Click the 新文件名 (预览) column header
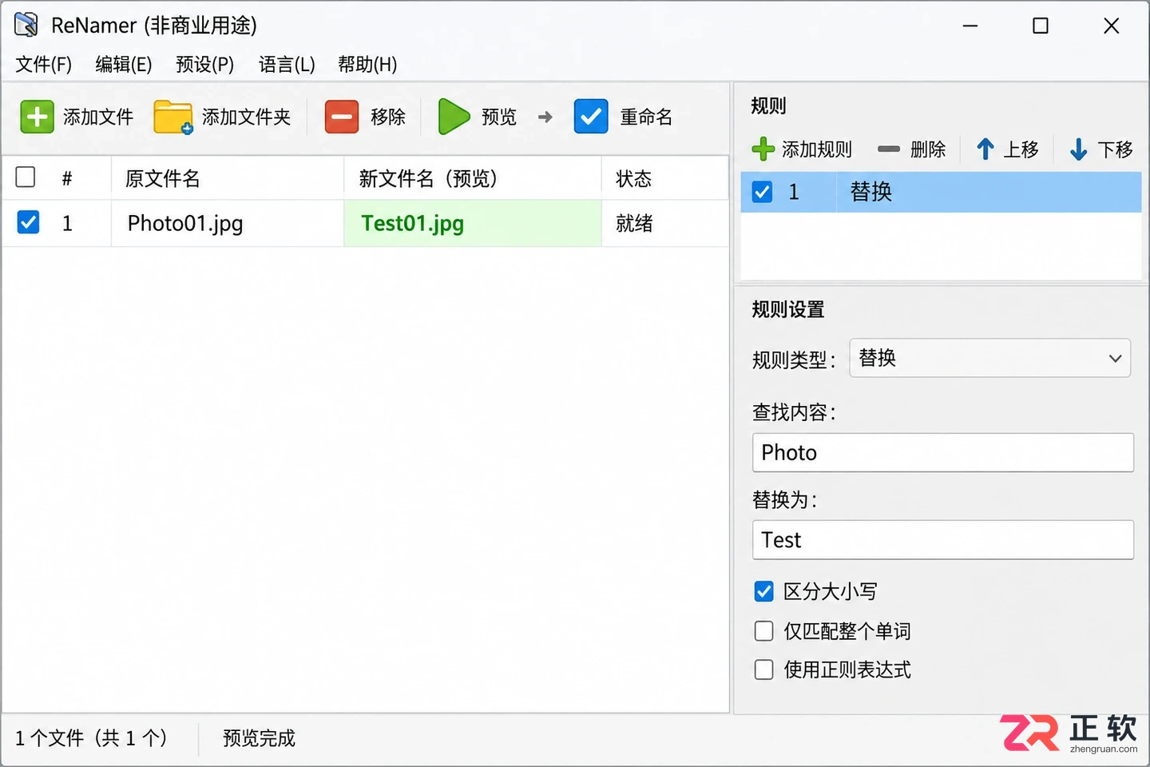The height and width of the screenshot is (767, 1150). 473,178
